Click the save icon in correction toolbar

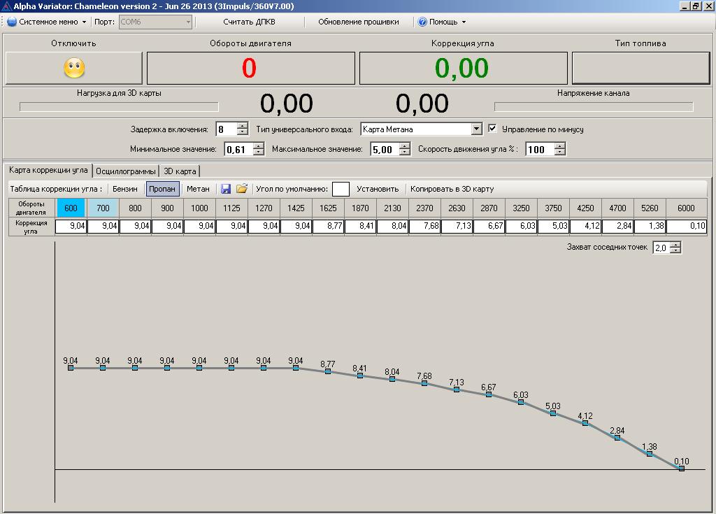coord(226,189)
